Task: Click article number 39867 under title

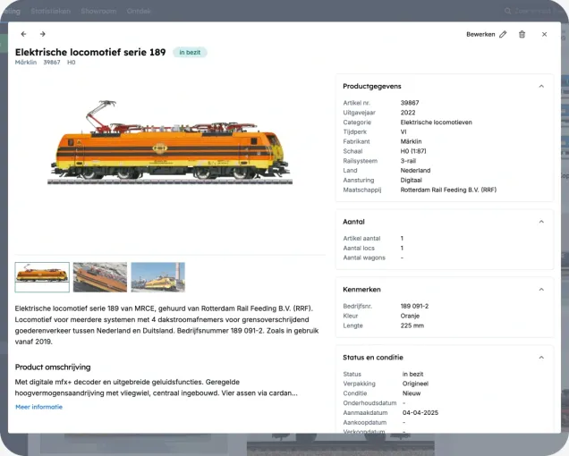Action: pyautogui.click(x=52, y=63)
